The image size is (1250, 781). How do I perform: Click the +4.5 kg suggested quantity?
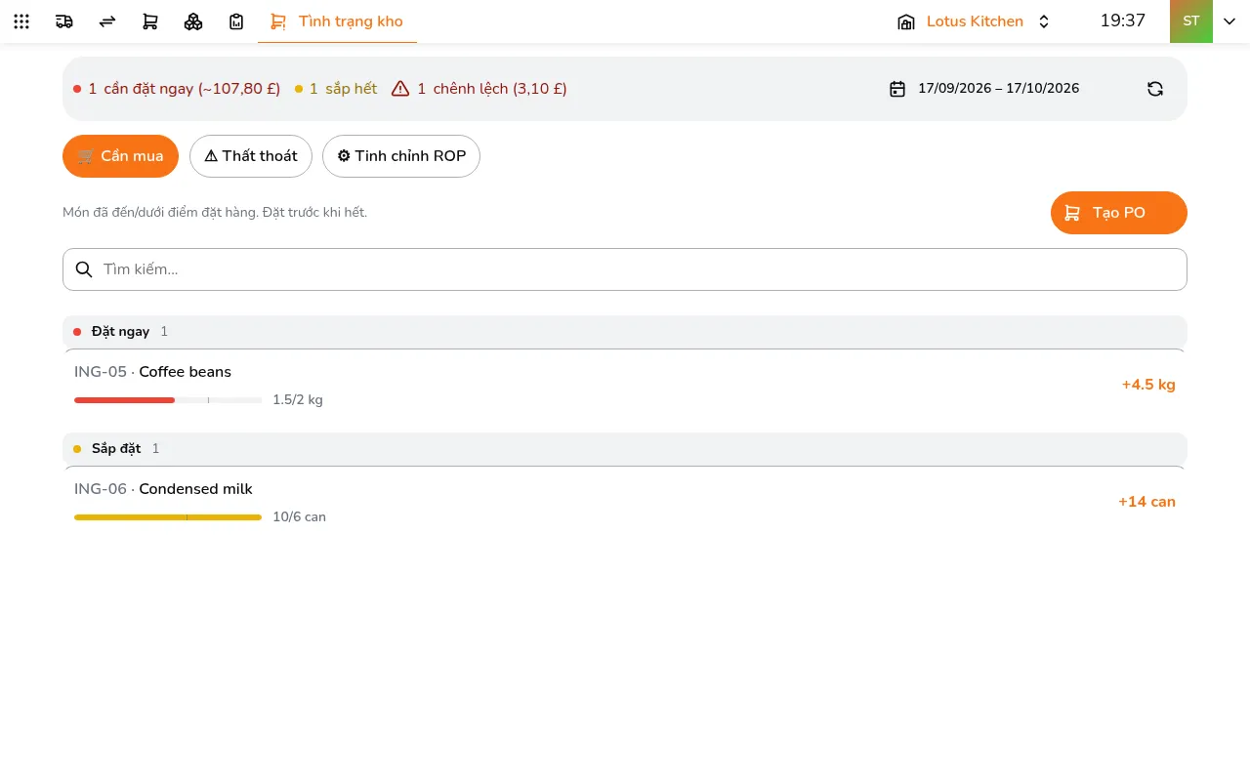1148,385
